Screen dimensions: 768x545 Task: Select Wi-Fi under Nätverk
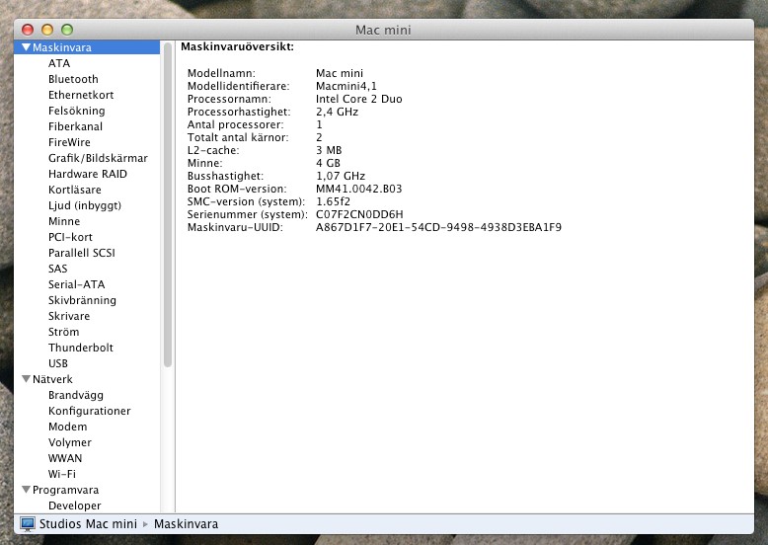(x=62, y=474)
